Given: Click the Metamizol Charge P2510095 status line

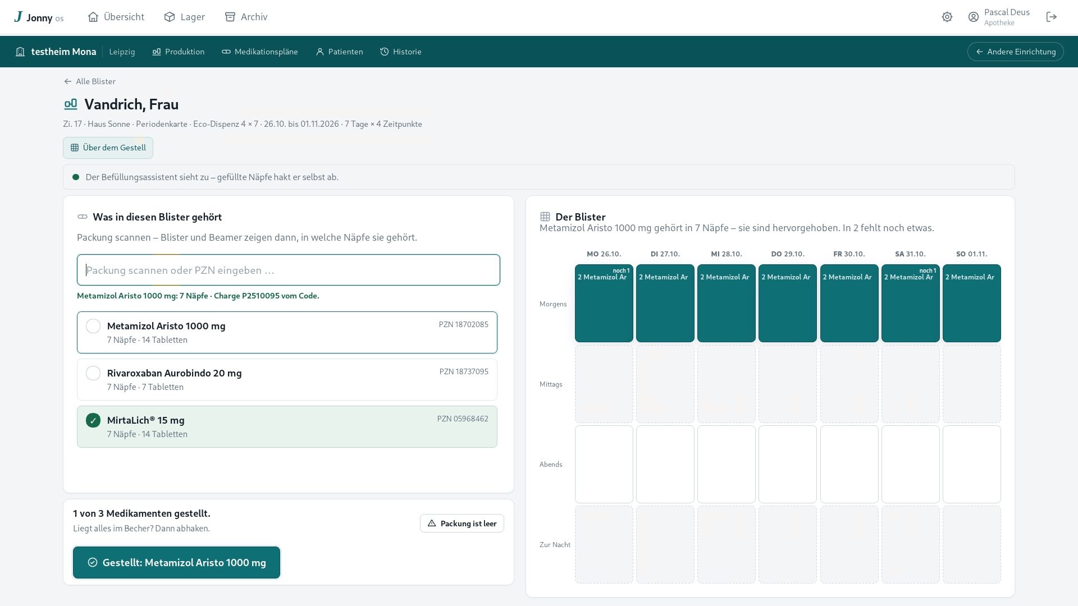Looking at the screenshot, I should point(198,296).
